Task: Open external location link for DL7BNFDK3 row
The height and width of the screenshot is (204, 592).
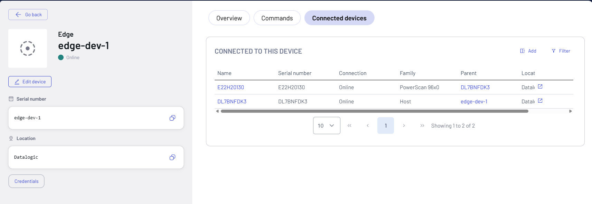Action: point(540,101)
